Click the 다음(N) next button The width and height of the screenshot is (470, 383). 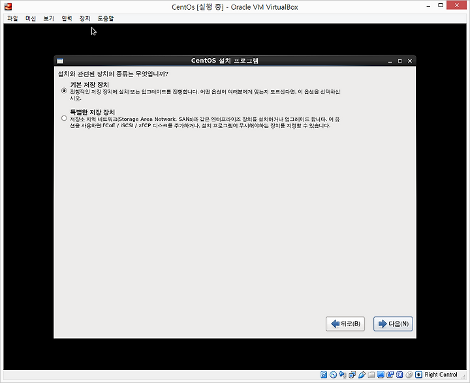393,324
